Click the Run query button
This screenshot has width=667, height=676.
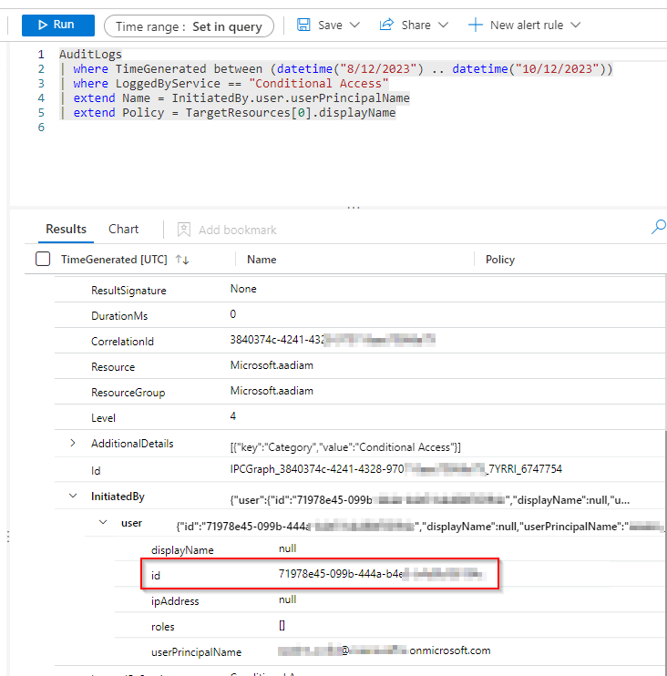coord(56,25)
